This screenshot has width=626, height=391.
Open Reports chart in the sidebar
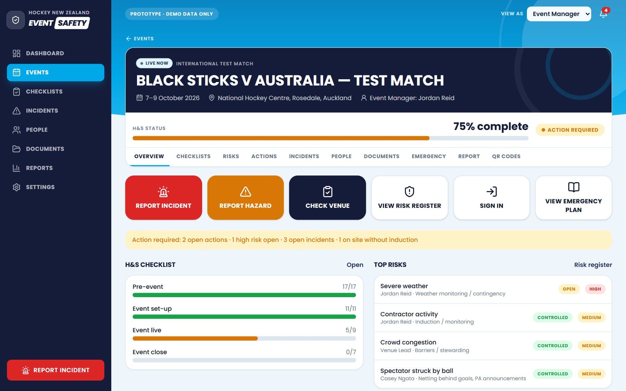tap(56, 168)
